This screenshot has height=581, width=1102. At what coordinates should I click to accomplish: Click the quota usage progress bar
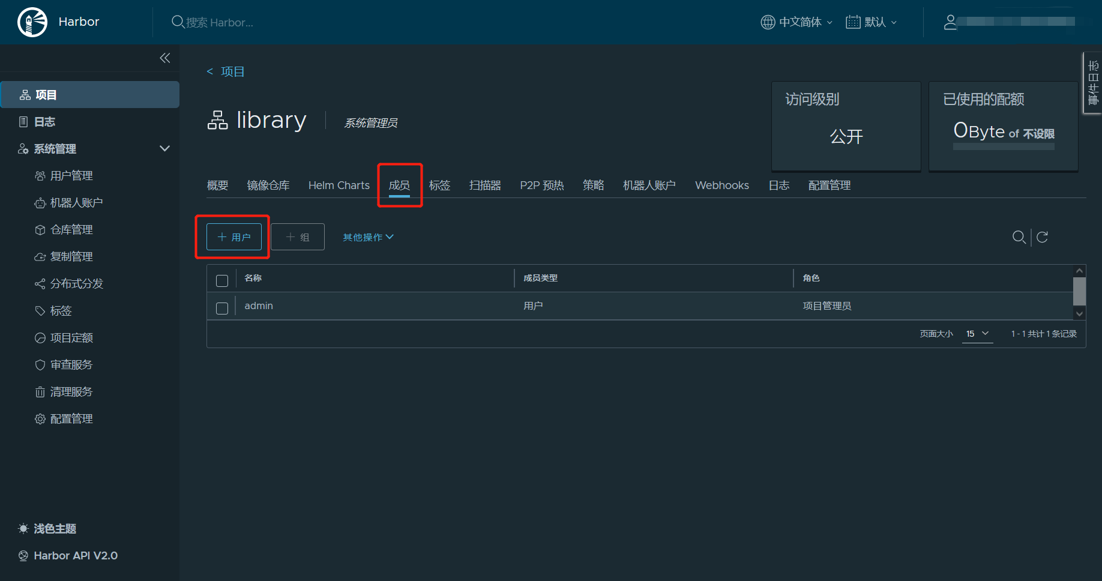1004,146
